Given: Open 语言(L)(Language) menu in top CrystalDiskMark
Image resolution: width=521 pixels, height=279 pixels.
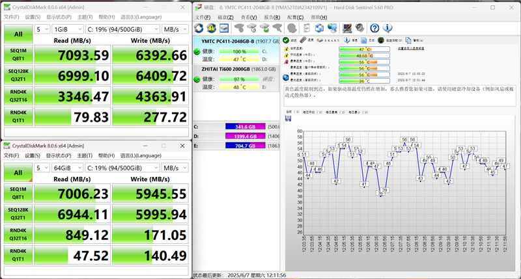Looking at the screenshot, I should point(141,17).
